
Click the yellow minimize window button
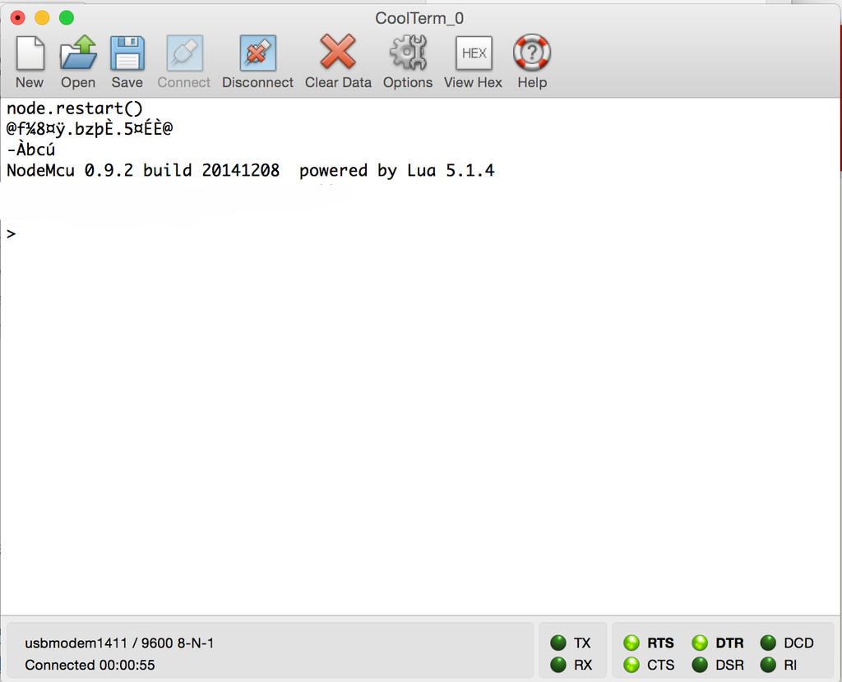42,18
